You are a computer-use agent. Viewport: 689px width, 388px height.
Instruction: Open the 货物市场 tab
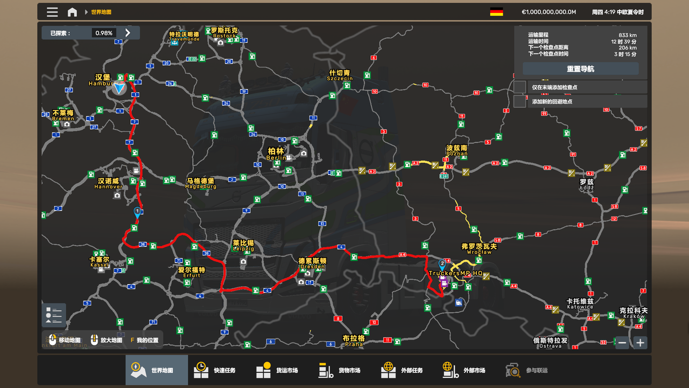point(344,370)
